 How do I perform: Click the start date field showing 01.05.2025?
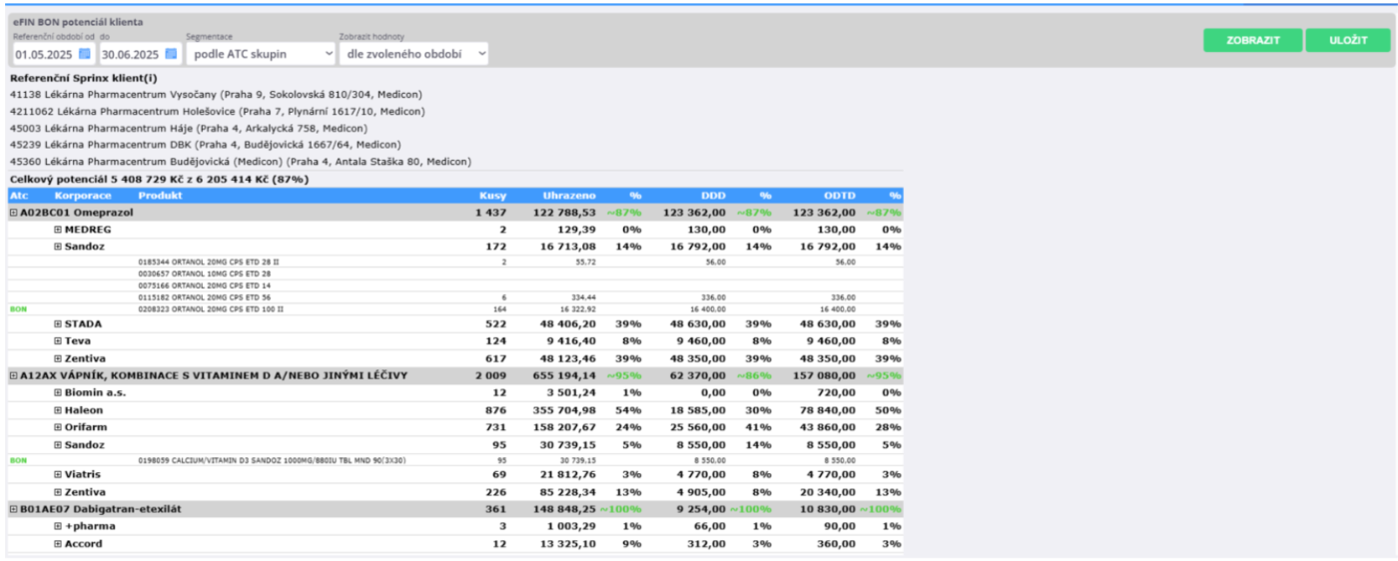point(44,54)
